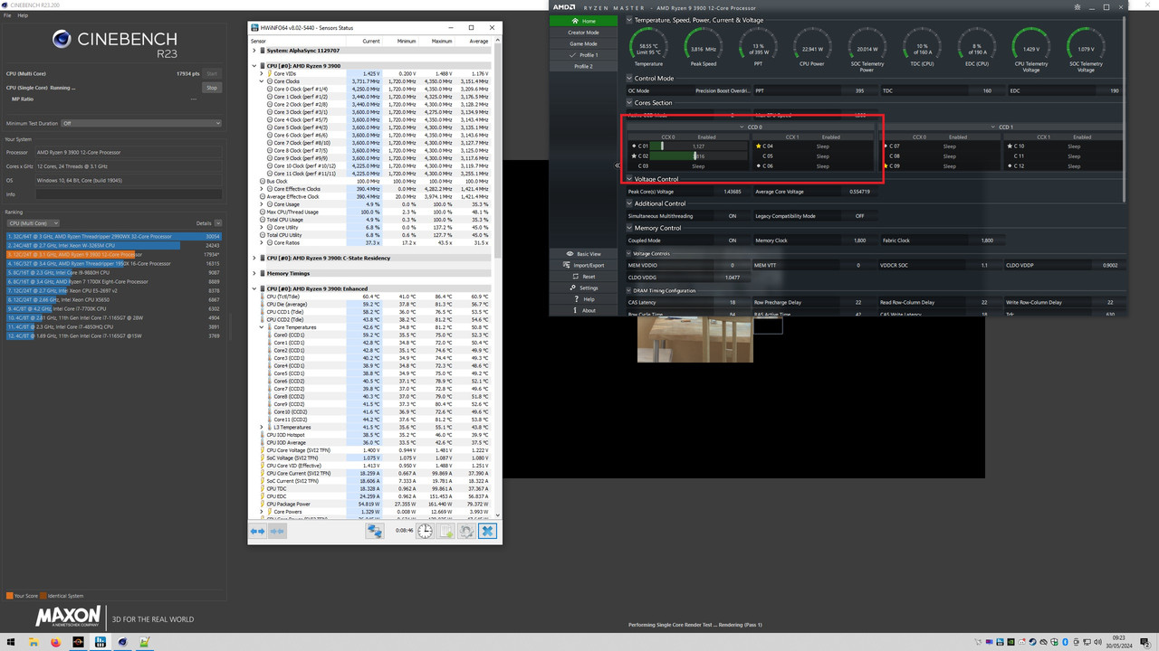Click the Temperature gauge in Ryzen Master
This screenshot has height=651, width=1159.
648,46
